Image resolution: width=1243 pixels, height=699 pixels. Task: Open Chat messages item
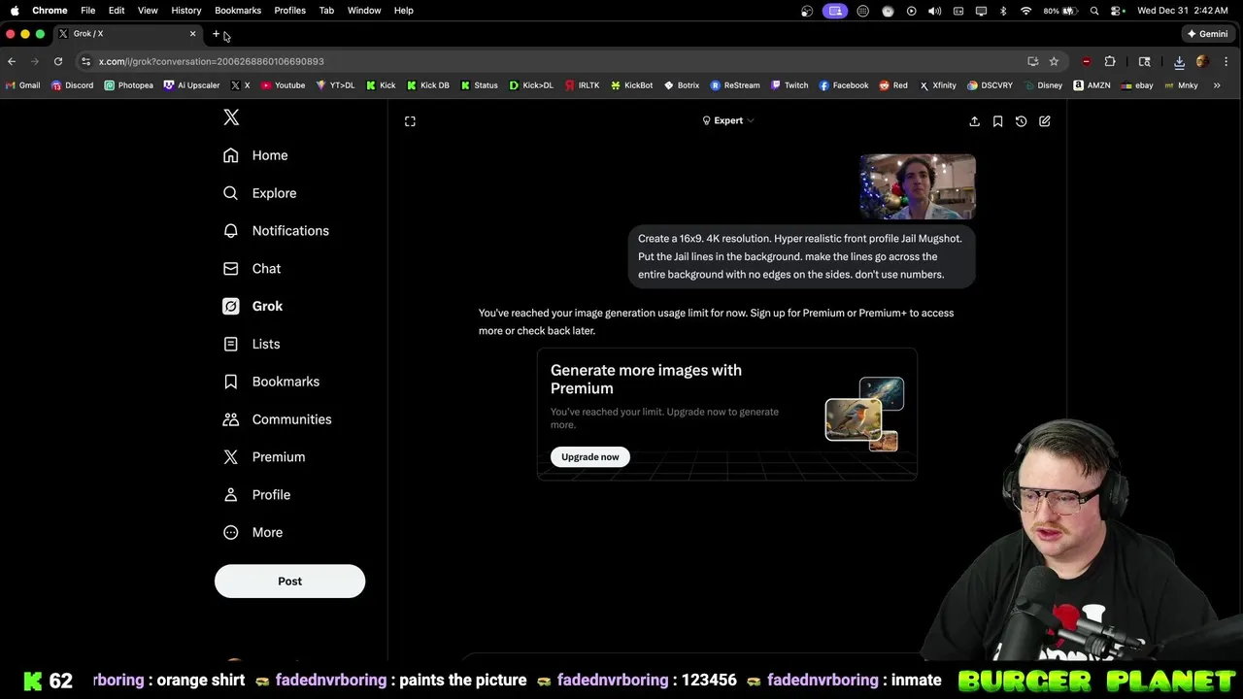[252, 269]
